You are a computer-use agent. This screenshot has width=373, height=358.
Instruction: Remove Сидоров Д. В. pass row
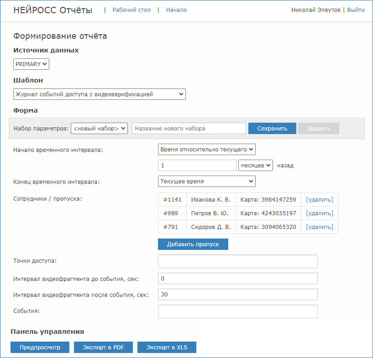click(x=319, y=227)
